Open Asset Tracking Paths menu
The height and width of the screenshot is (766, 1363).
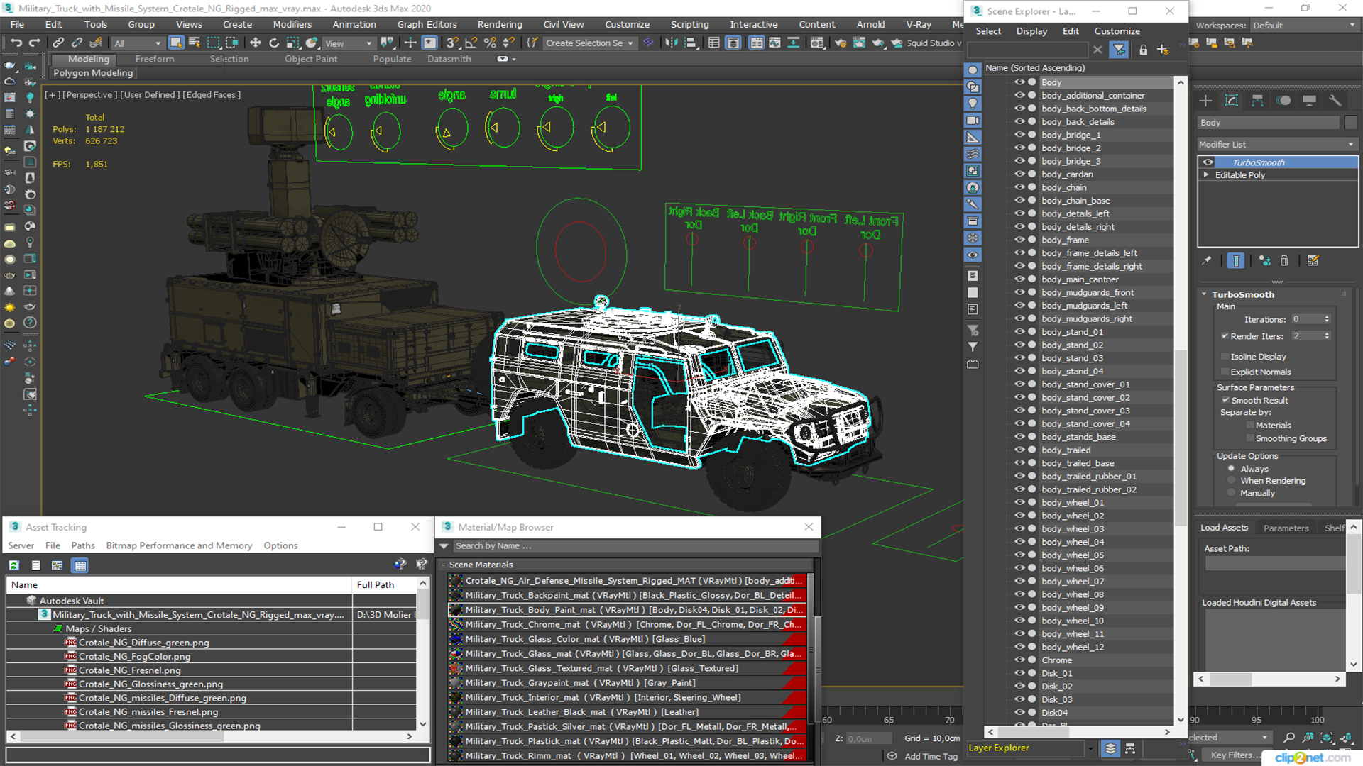[x=82, y=545]
